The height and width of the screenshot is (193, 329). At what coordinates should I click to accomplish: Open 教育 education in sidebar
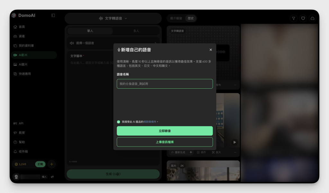coord(33,133)
